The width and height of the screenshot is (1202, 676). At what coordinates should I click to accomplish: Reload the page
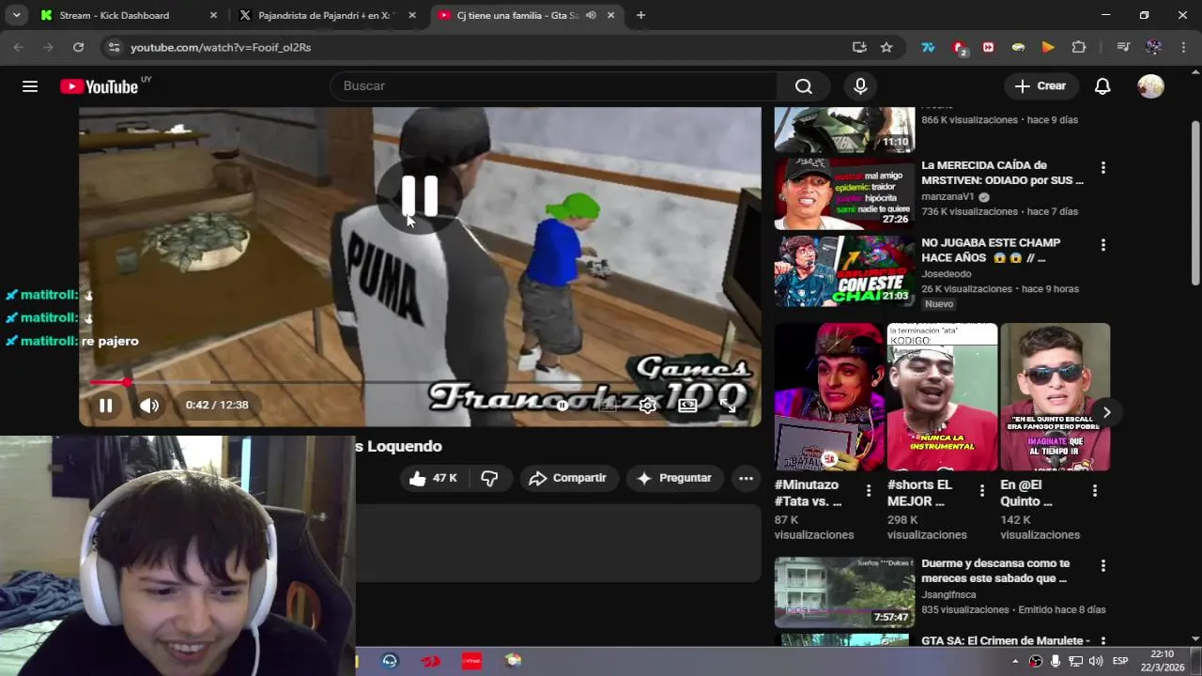tap(78, 47)
